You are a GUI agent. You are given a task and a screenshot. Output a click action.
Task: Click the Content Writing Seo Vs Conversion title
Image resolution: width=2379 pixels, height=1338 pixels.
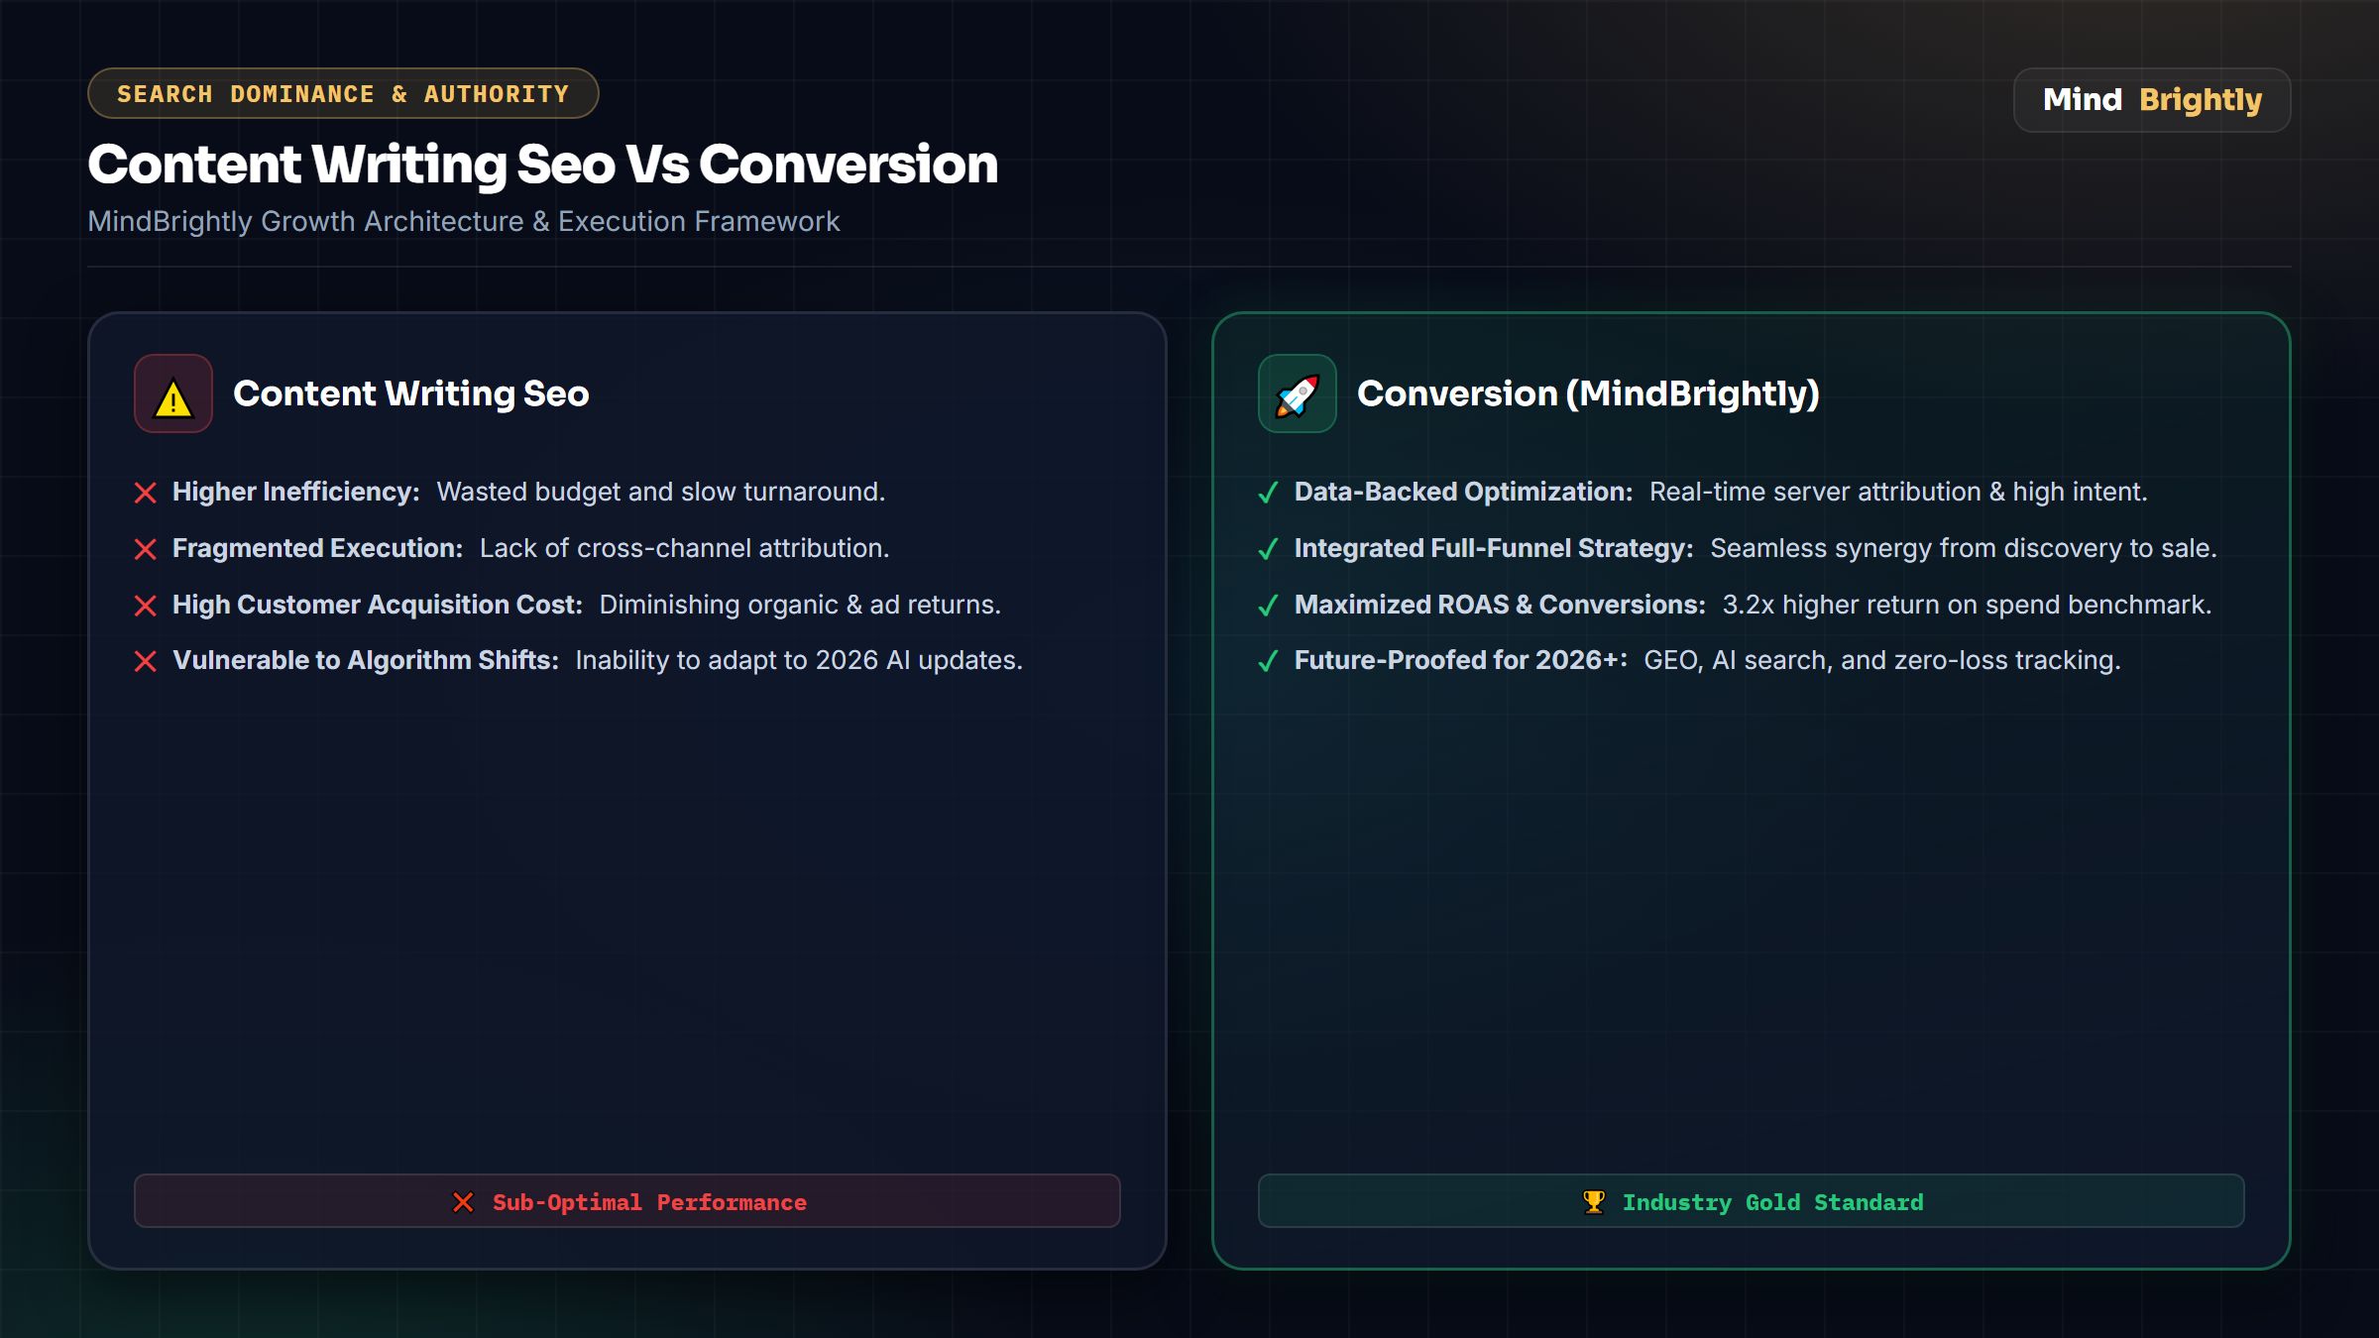tap(542, 164)
